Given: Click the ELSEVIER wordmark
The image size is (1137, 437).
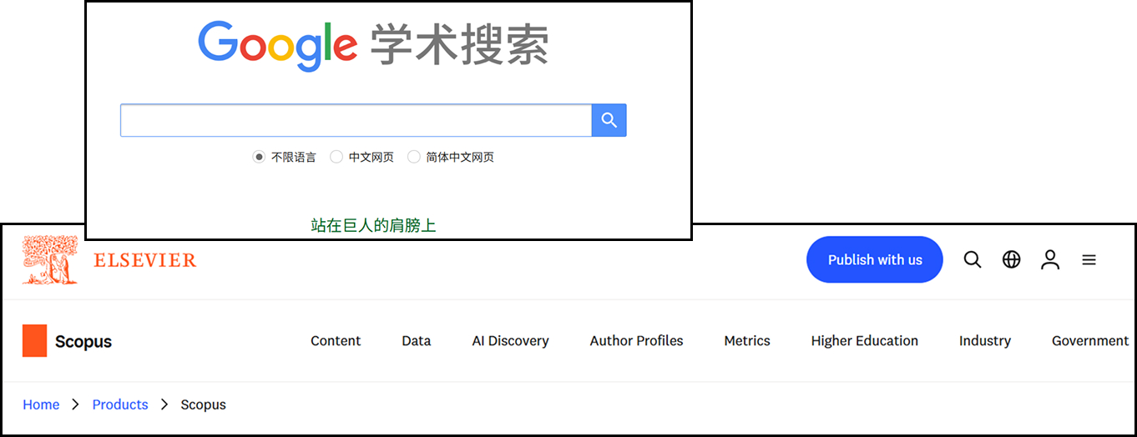Looking at the screenshot, I should pos(144,261).
